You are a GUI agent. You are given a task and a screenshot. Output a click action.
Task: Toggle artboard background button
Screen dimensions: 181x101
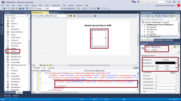[x=50, y=65]
